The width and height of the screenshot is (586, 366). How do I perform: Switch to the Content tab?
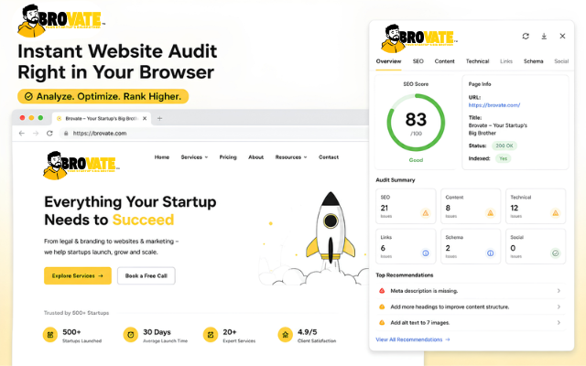click(444, 61)
